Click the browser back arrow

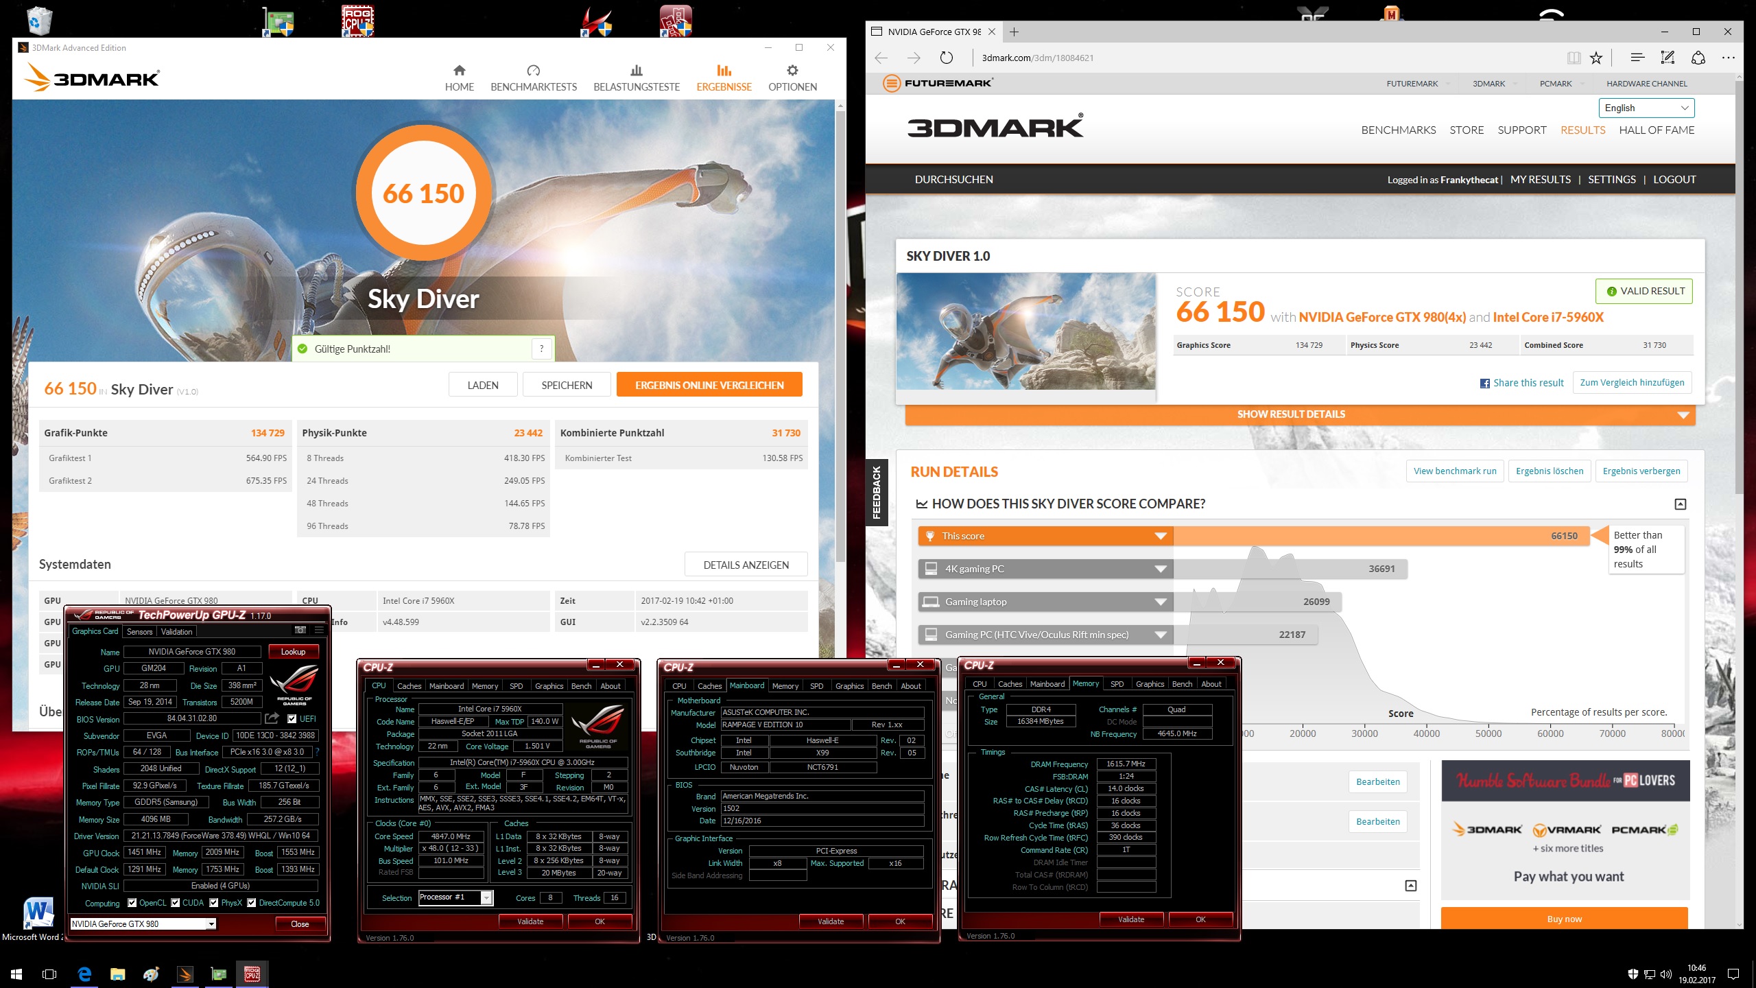coord(882,58)
